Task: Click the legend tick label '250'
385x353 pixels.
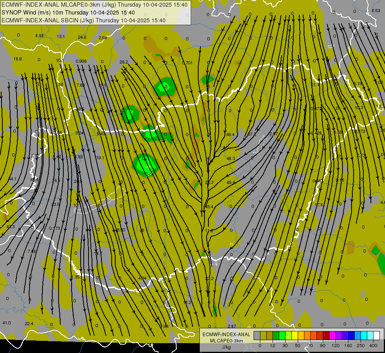Action: pos(361,346)
